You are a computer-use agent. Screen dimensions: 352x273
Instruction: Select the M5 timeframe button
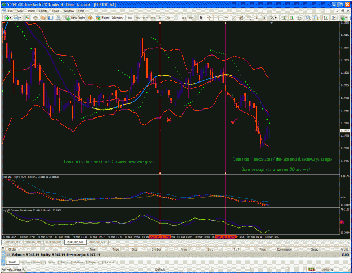(x=137, y=17)
